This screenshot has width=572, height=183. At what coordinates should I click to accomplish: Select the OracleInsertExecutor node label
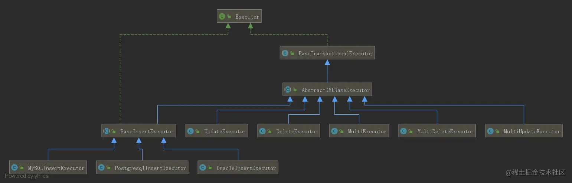tap(246, 168)
